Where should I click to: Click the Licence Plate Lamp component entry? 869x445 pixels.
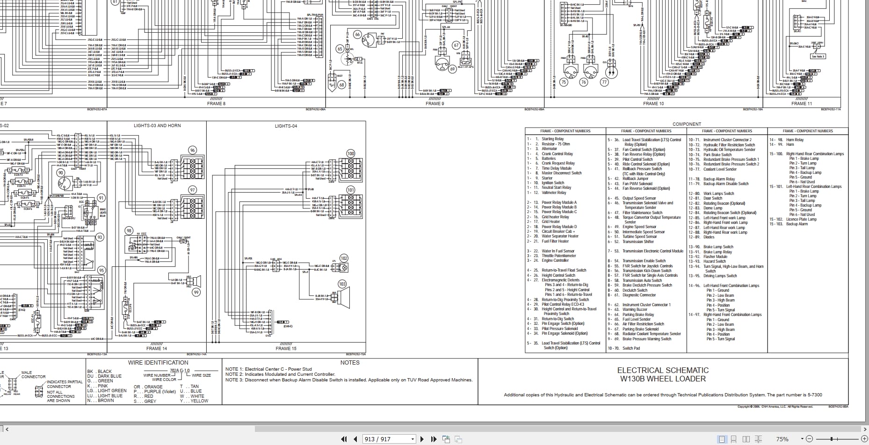(793, 219)
